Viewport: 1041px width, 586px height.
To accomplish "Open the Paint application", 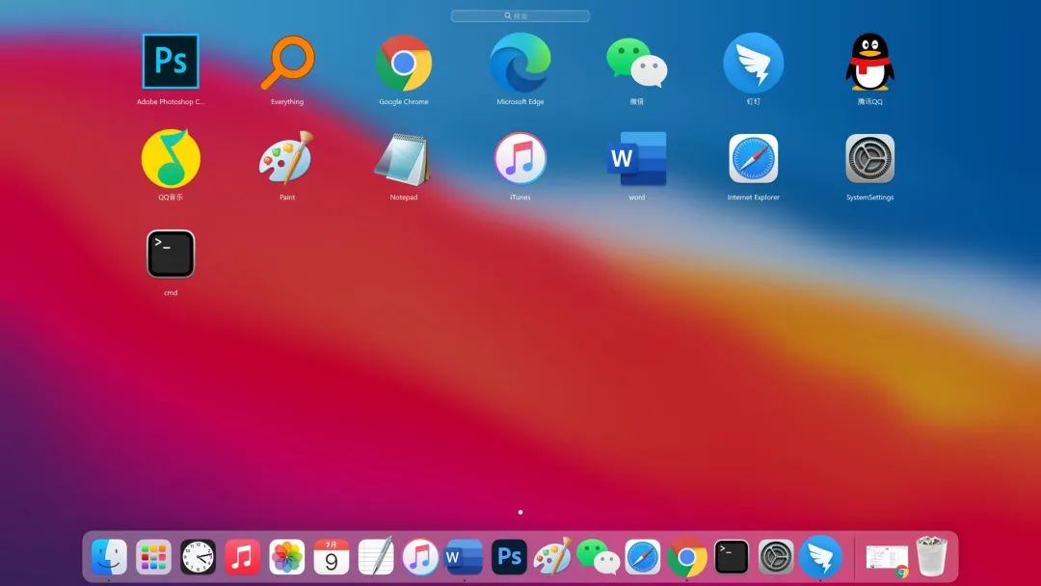I will coord(287,159).
